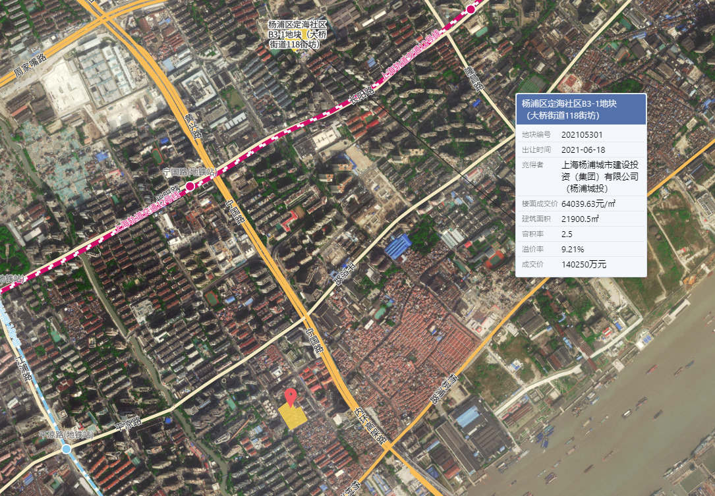Click the 宁国路 metro station dot
Screen dimensions: 715x496
point(190,186)
